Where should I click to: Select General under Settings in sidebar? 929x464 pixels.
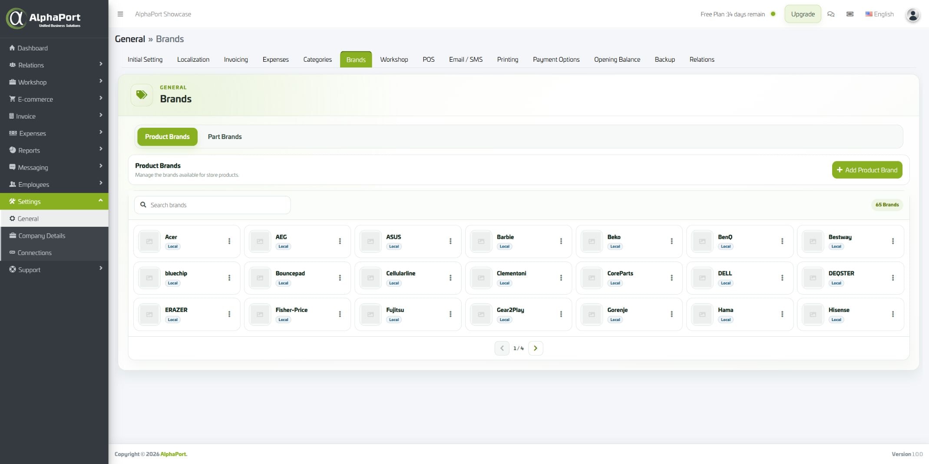[54, 219]
